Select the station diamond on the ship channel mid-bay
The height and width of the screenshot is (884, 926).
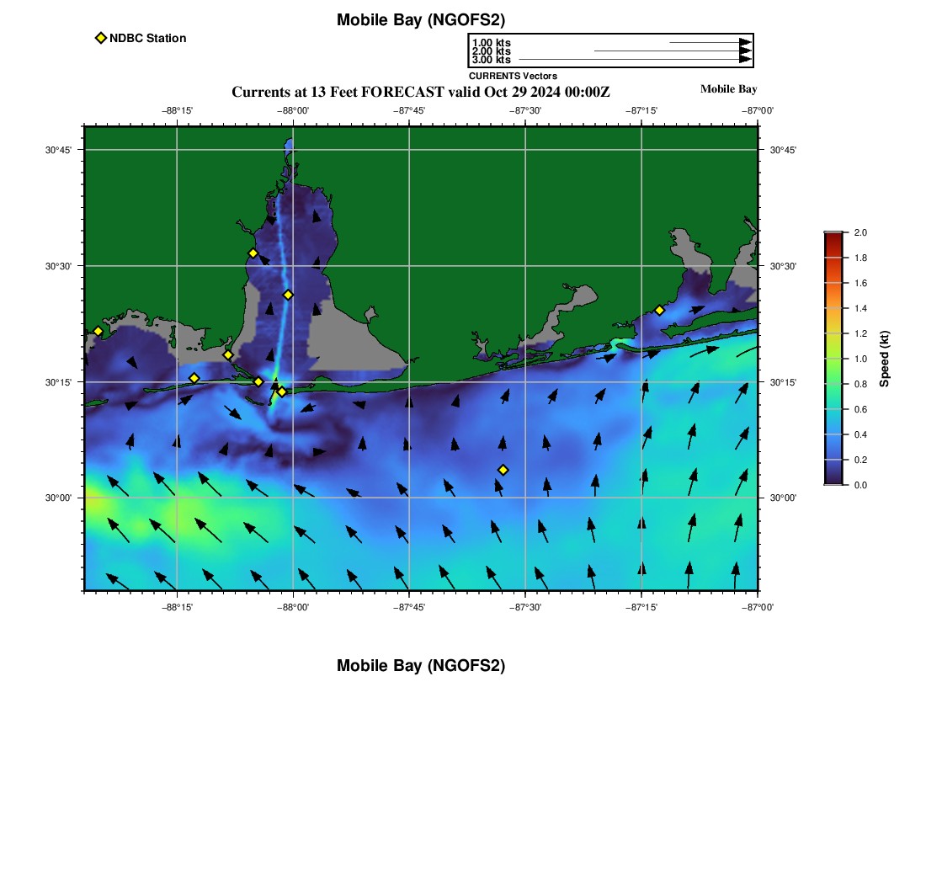coord(288,295)
